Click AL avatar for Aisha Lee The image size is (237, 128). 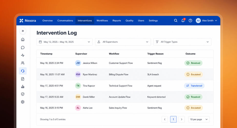click(78, 108)
